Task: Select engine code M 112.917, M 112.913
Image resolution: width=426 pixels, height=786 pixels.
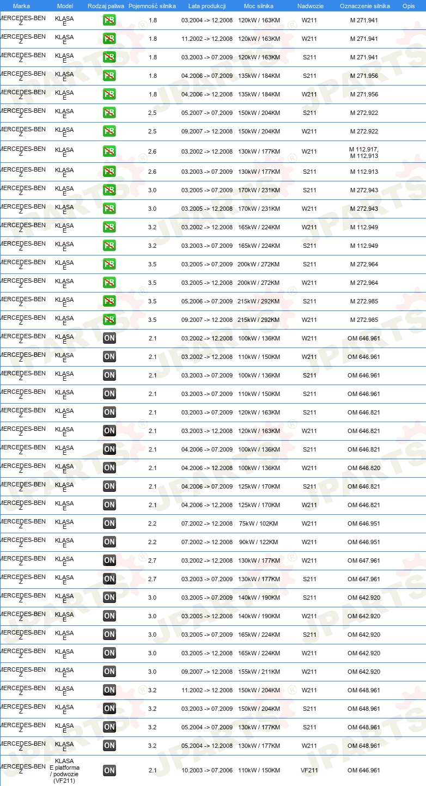Action: coord(364,153)
